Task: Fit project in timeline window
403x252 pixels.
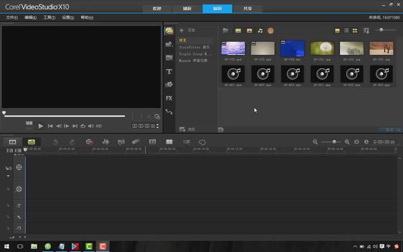Action: 357,142
